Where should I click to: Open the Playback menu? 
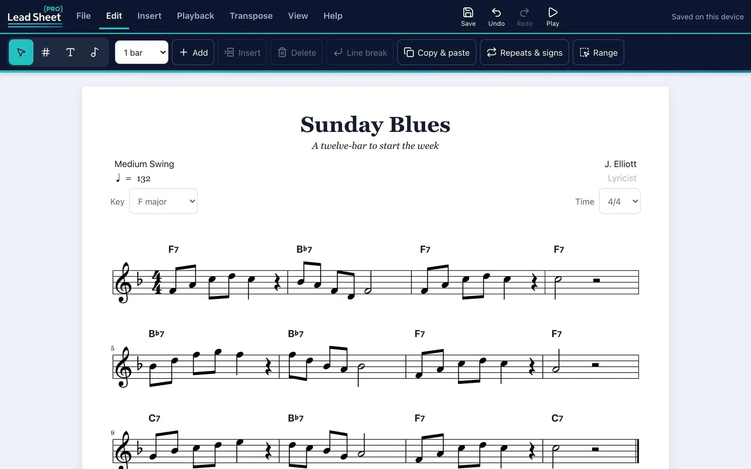pyautogui.click(x=195, y=16)
